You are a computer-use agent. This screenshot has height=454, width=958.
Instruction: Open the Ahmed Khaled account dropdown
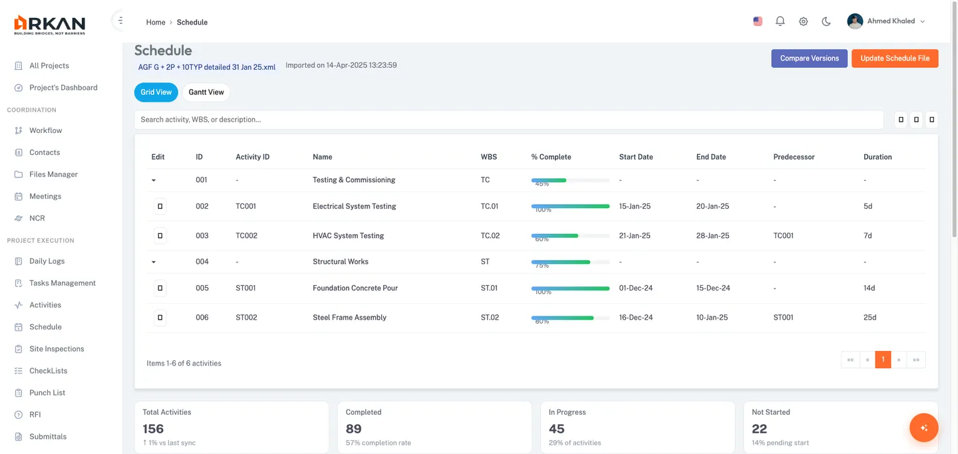click(x=885, y=21)
